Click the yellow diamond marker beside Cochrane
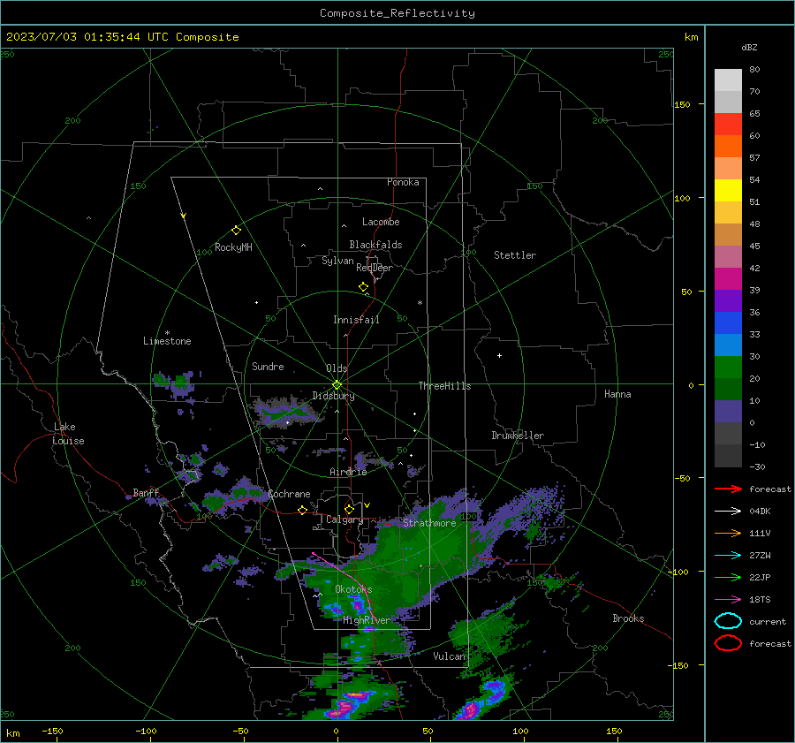Screen dimensions: 795x743 [303, 511]
